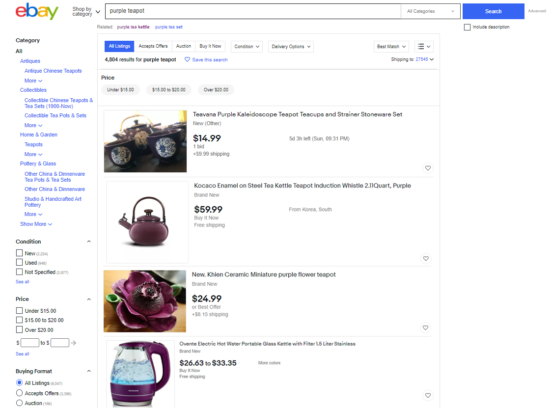Click the minimum price input field
This screenshot has width=552, height=408.
pos(29,343)
